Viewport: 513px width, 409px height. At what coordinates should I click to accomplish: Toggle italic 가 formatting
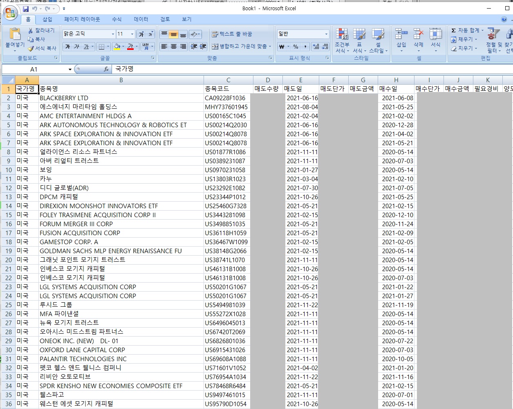[76, 47]
